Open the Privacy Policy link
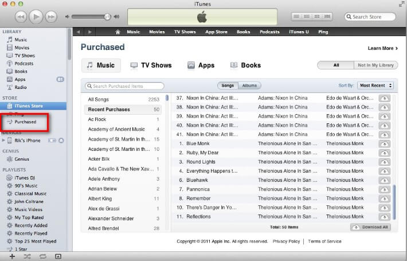This screenshot has width=407, height=261. pyautogui.click(x=286, y=241)
